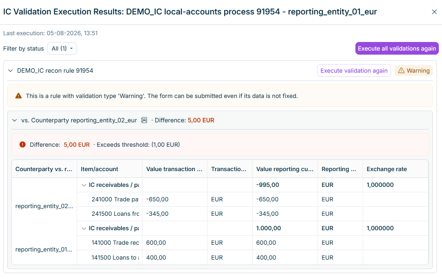
Task: Open counterparty details icon next to reporting_entity_02_eur
Action: pos(144,120)
